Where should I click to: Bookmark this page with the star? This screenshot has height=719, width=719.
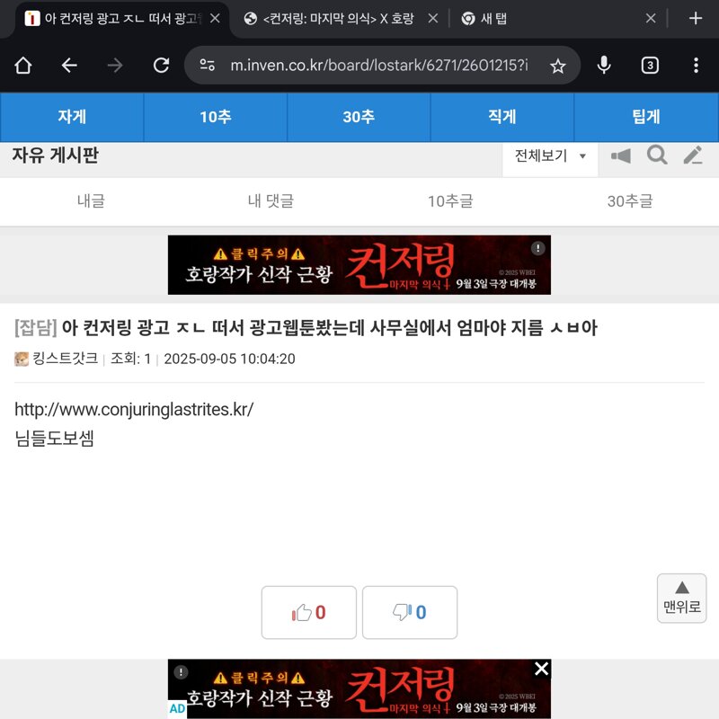(x=557, y=66)
